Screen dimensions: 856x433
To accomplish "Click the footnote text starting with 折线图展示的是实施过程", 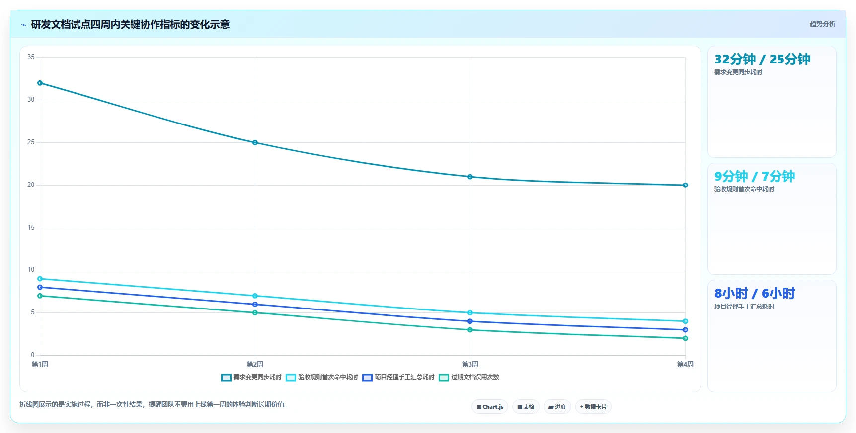I will [x=154, y=404].
